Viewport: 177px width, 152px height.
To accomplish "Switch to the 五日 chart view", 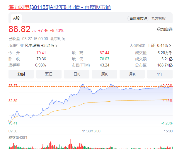I will tap(49, 74).
